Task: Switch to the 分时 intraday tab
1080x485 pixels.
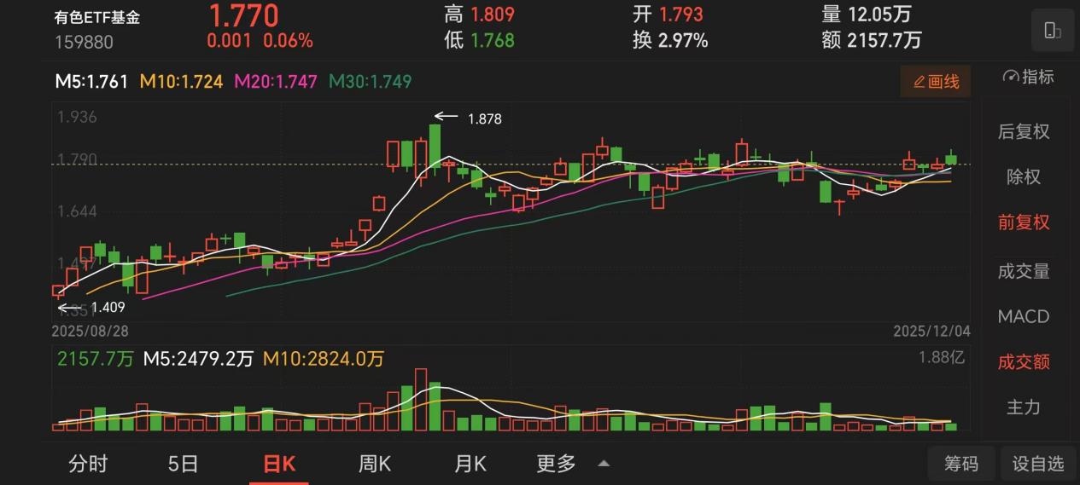Action: (x=89, y=464)
